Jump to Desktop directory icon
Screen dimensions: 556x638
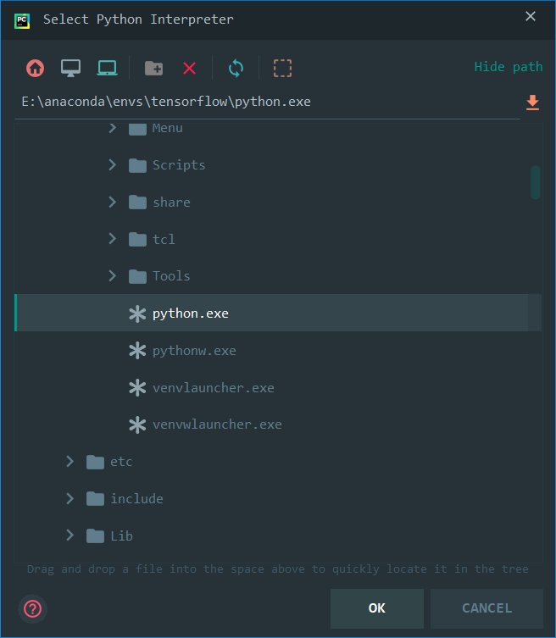tap(70, 68)
